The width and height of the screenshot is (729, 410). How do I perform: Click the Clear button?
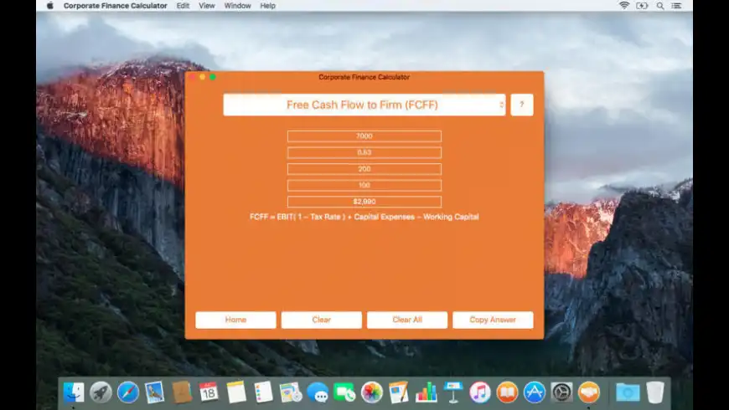coord(321,320)
